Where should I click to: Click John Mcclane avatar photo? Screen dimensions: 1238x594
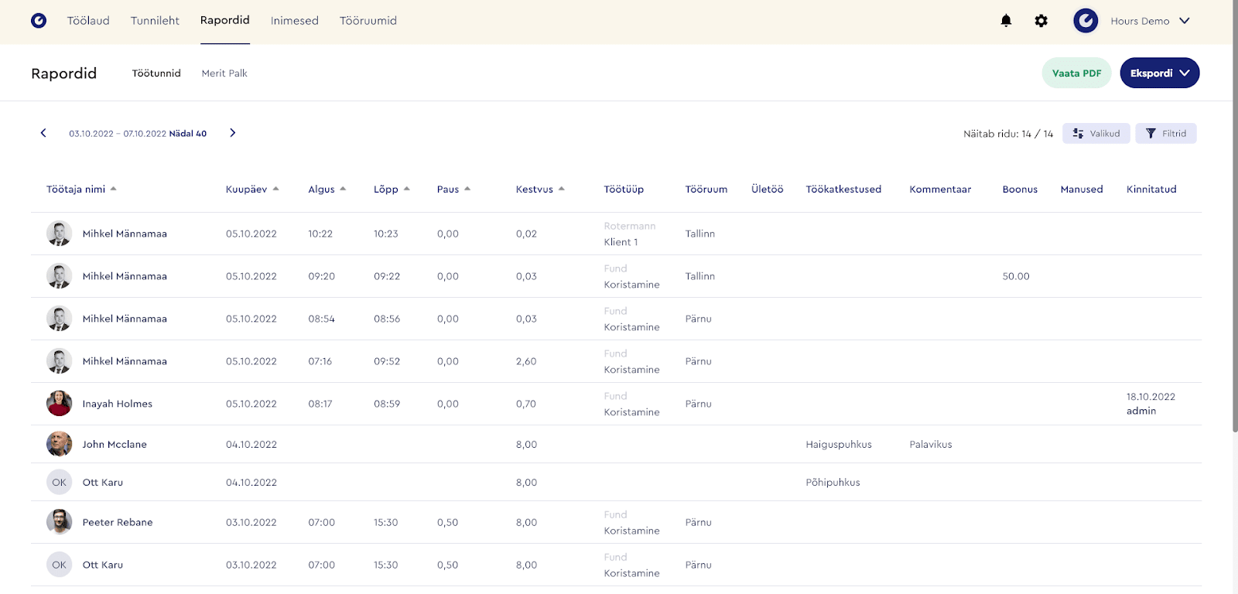(60, 444)
